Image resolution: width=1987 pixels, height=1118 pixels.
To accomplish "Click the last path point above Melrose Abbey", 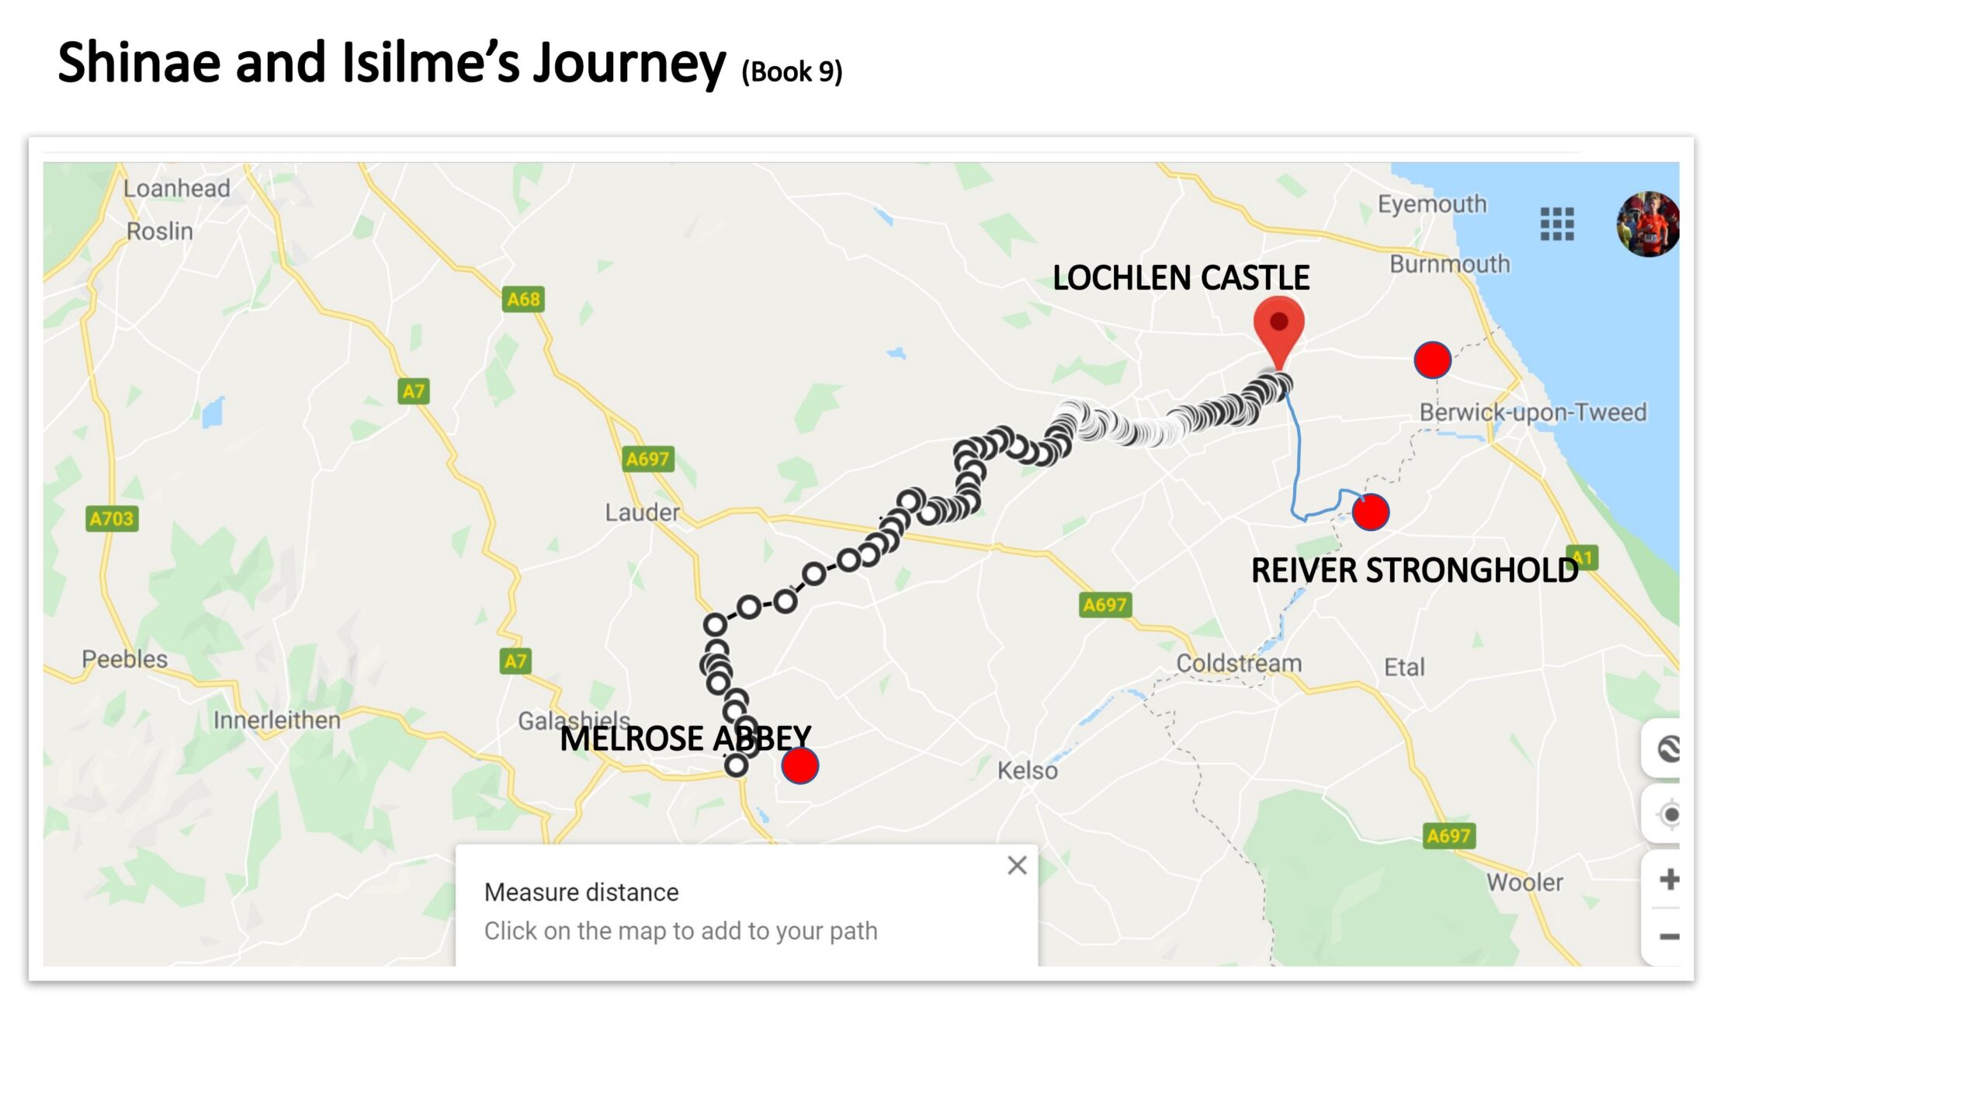I will click(736, 766).
